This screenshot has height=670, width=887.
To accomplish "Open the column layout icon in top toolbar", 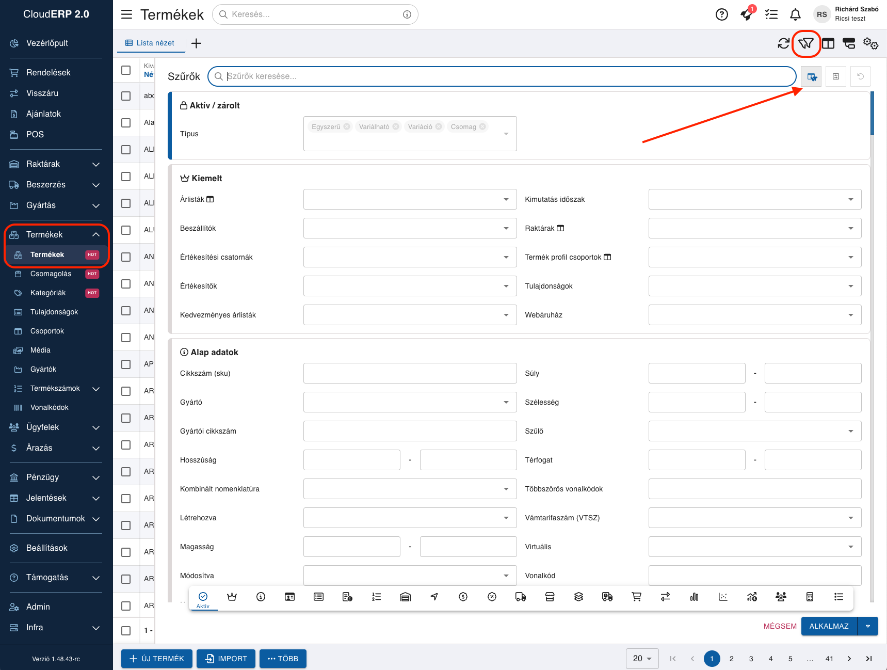I will pyautogui.click(x=828, y=44).
